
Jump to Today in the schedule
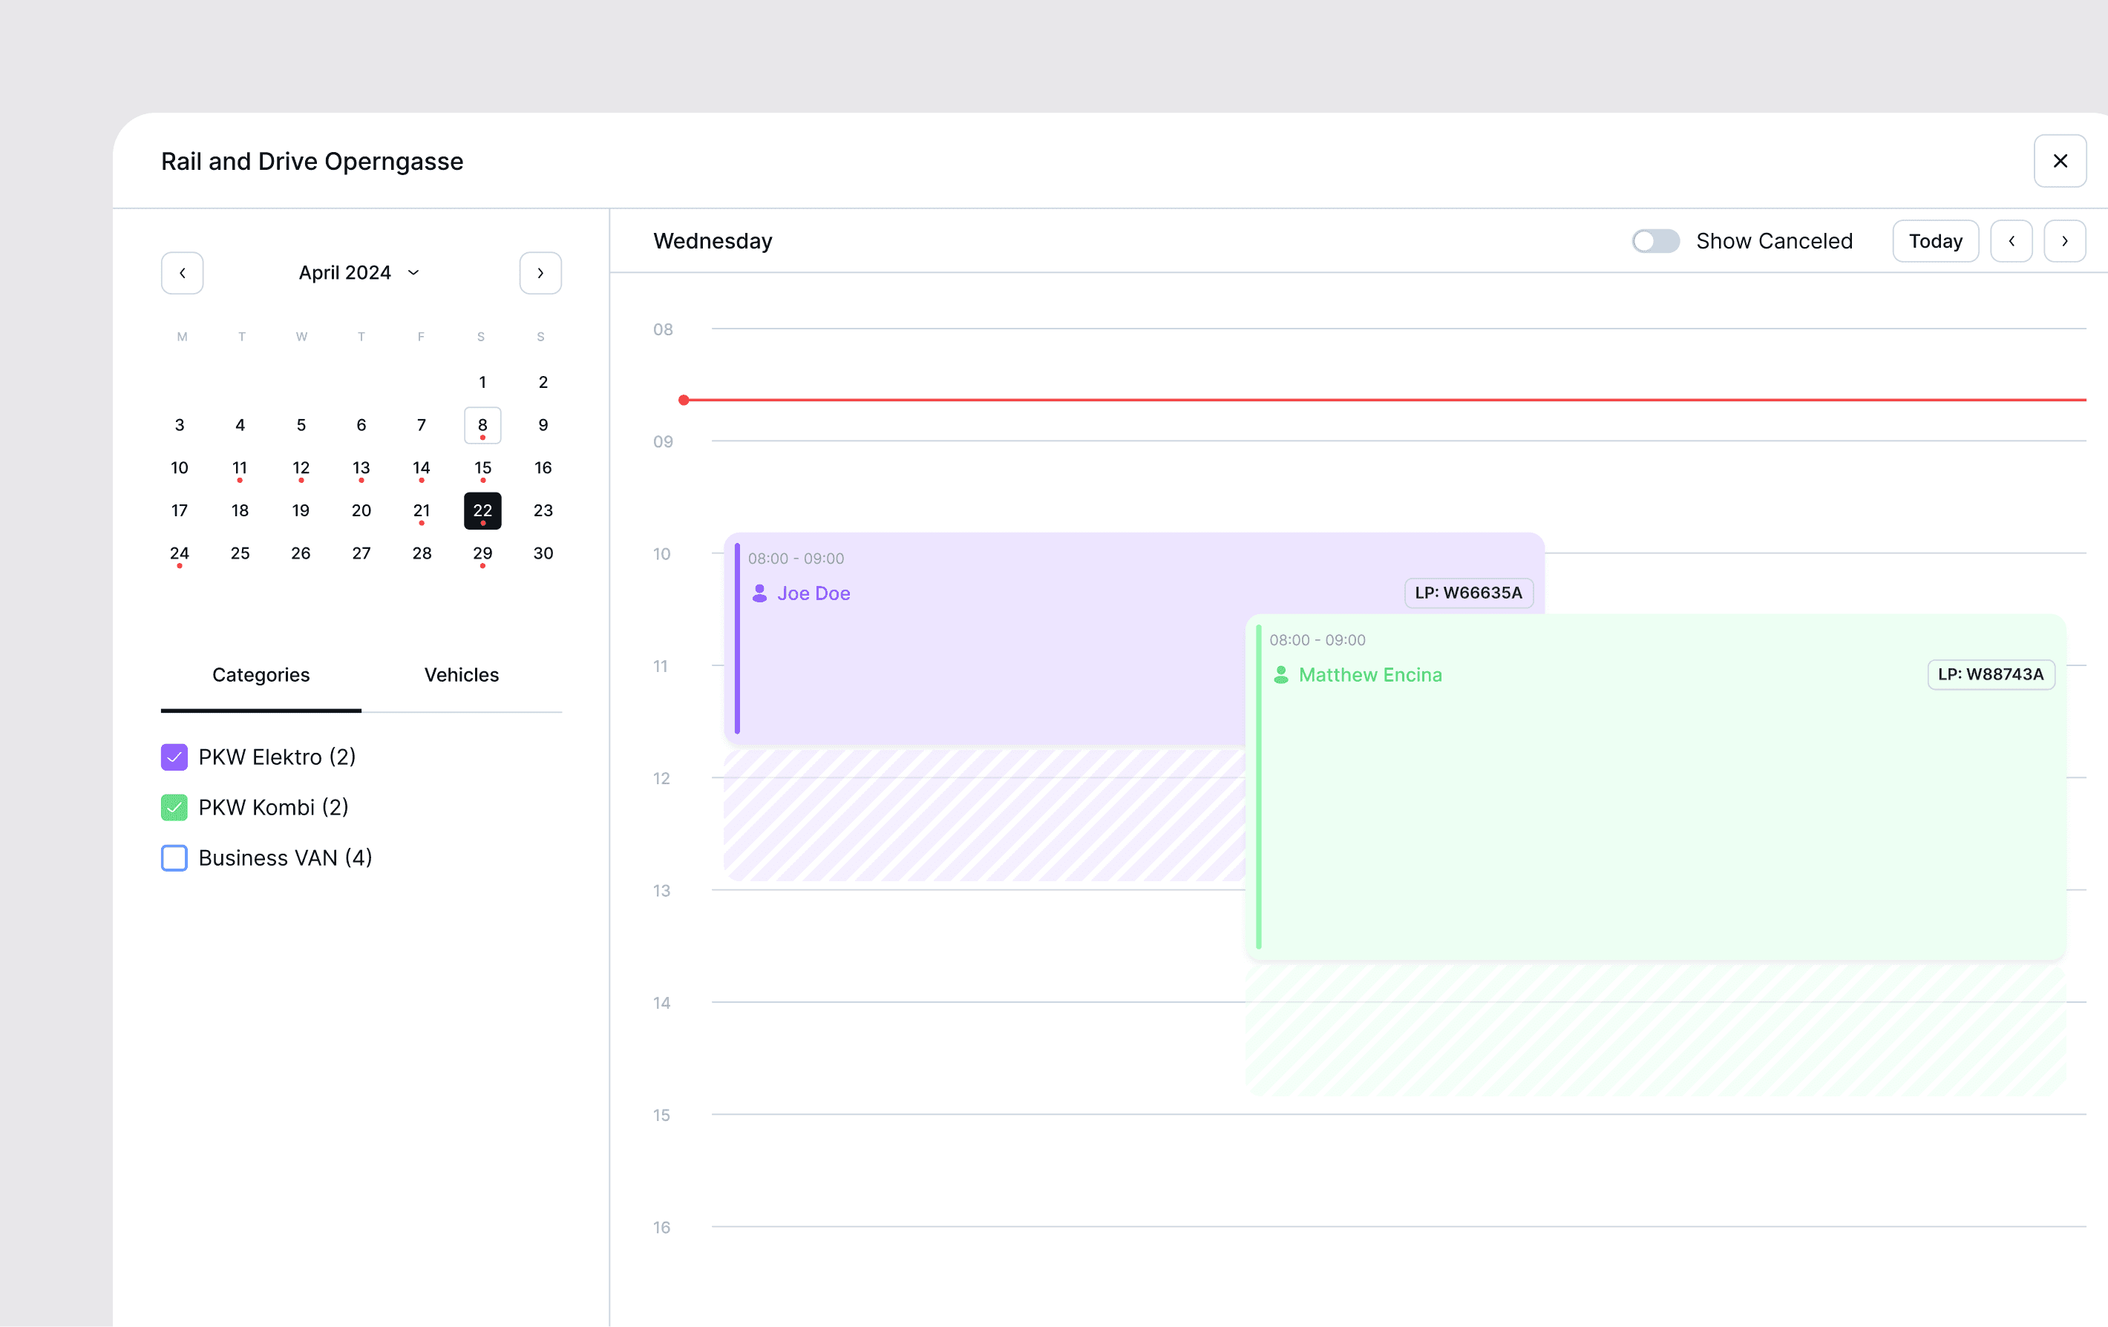click(x=1934, y=241)
